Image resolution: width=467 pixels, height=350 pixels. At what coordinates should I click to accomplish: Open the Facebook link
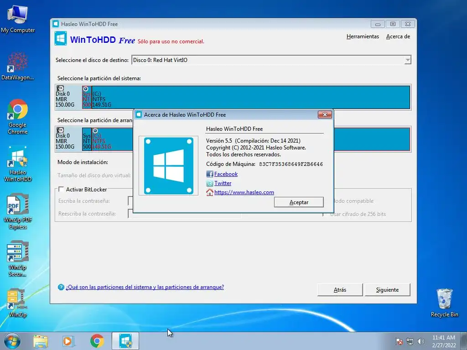[226, 174]
